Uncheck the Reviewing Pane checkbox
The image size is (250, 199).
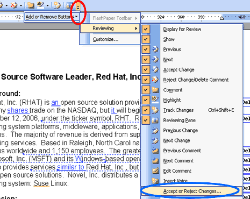click(x=146, y=120)
